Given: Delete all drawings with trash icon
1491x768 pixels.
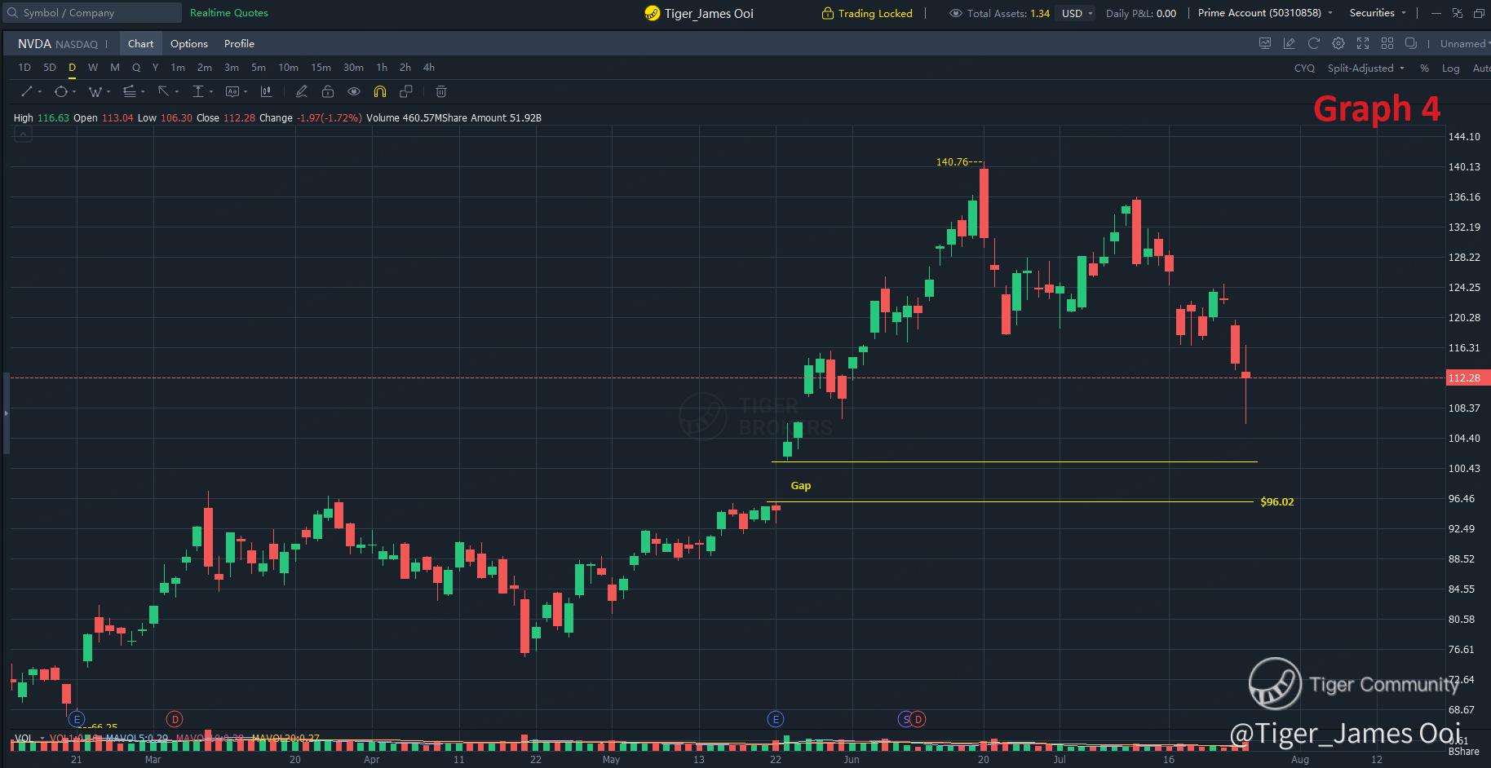Looking at the screenshot, I should click(x=441, y=91).
